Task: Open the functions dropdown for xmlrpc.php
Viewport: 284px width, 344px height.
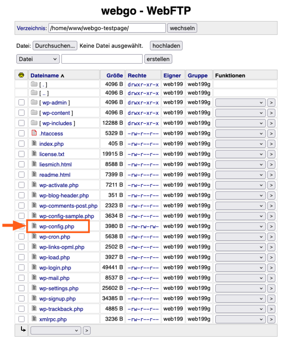Action: (x=240, y=319)
